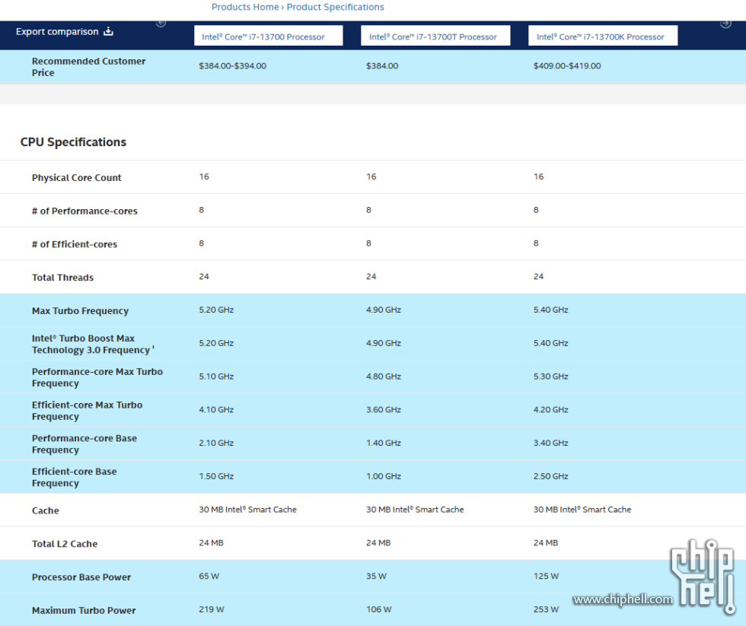
Task: Select the Recommended Customer Price label
Action: [88, 67]
